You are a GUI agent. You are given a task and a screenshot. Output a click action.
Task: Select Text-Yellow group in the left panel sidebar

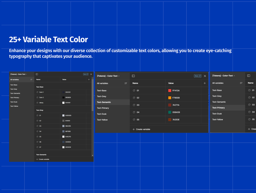coord(14,106)
